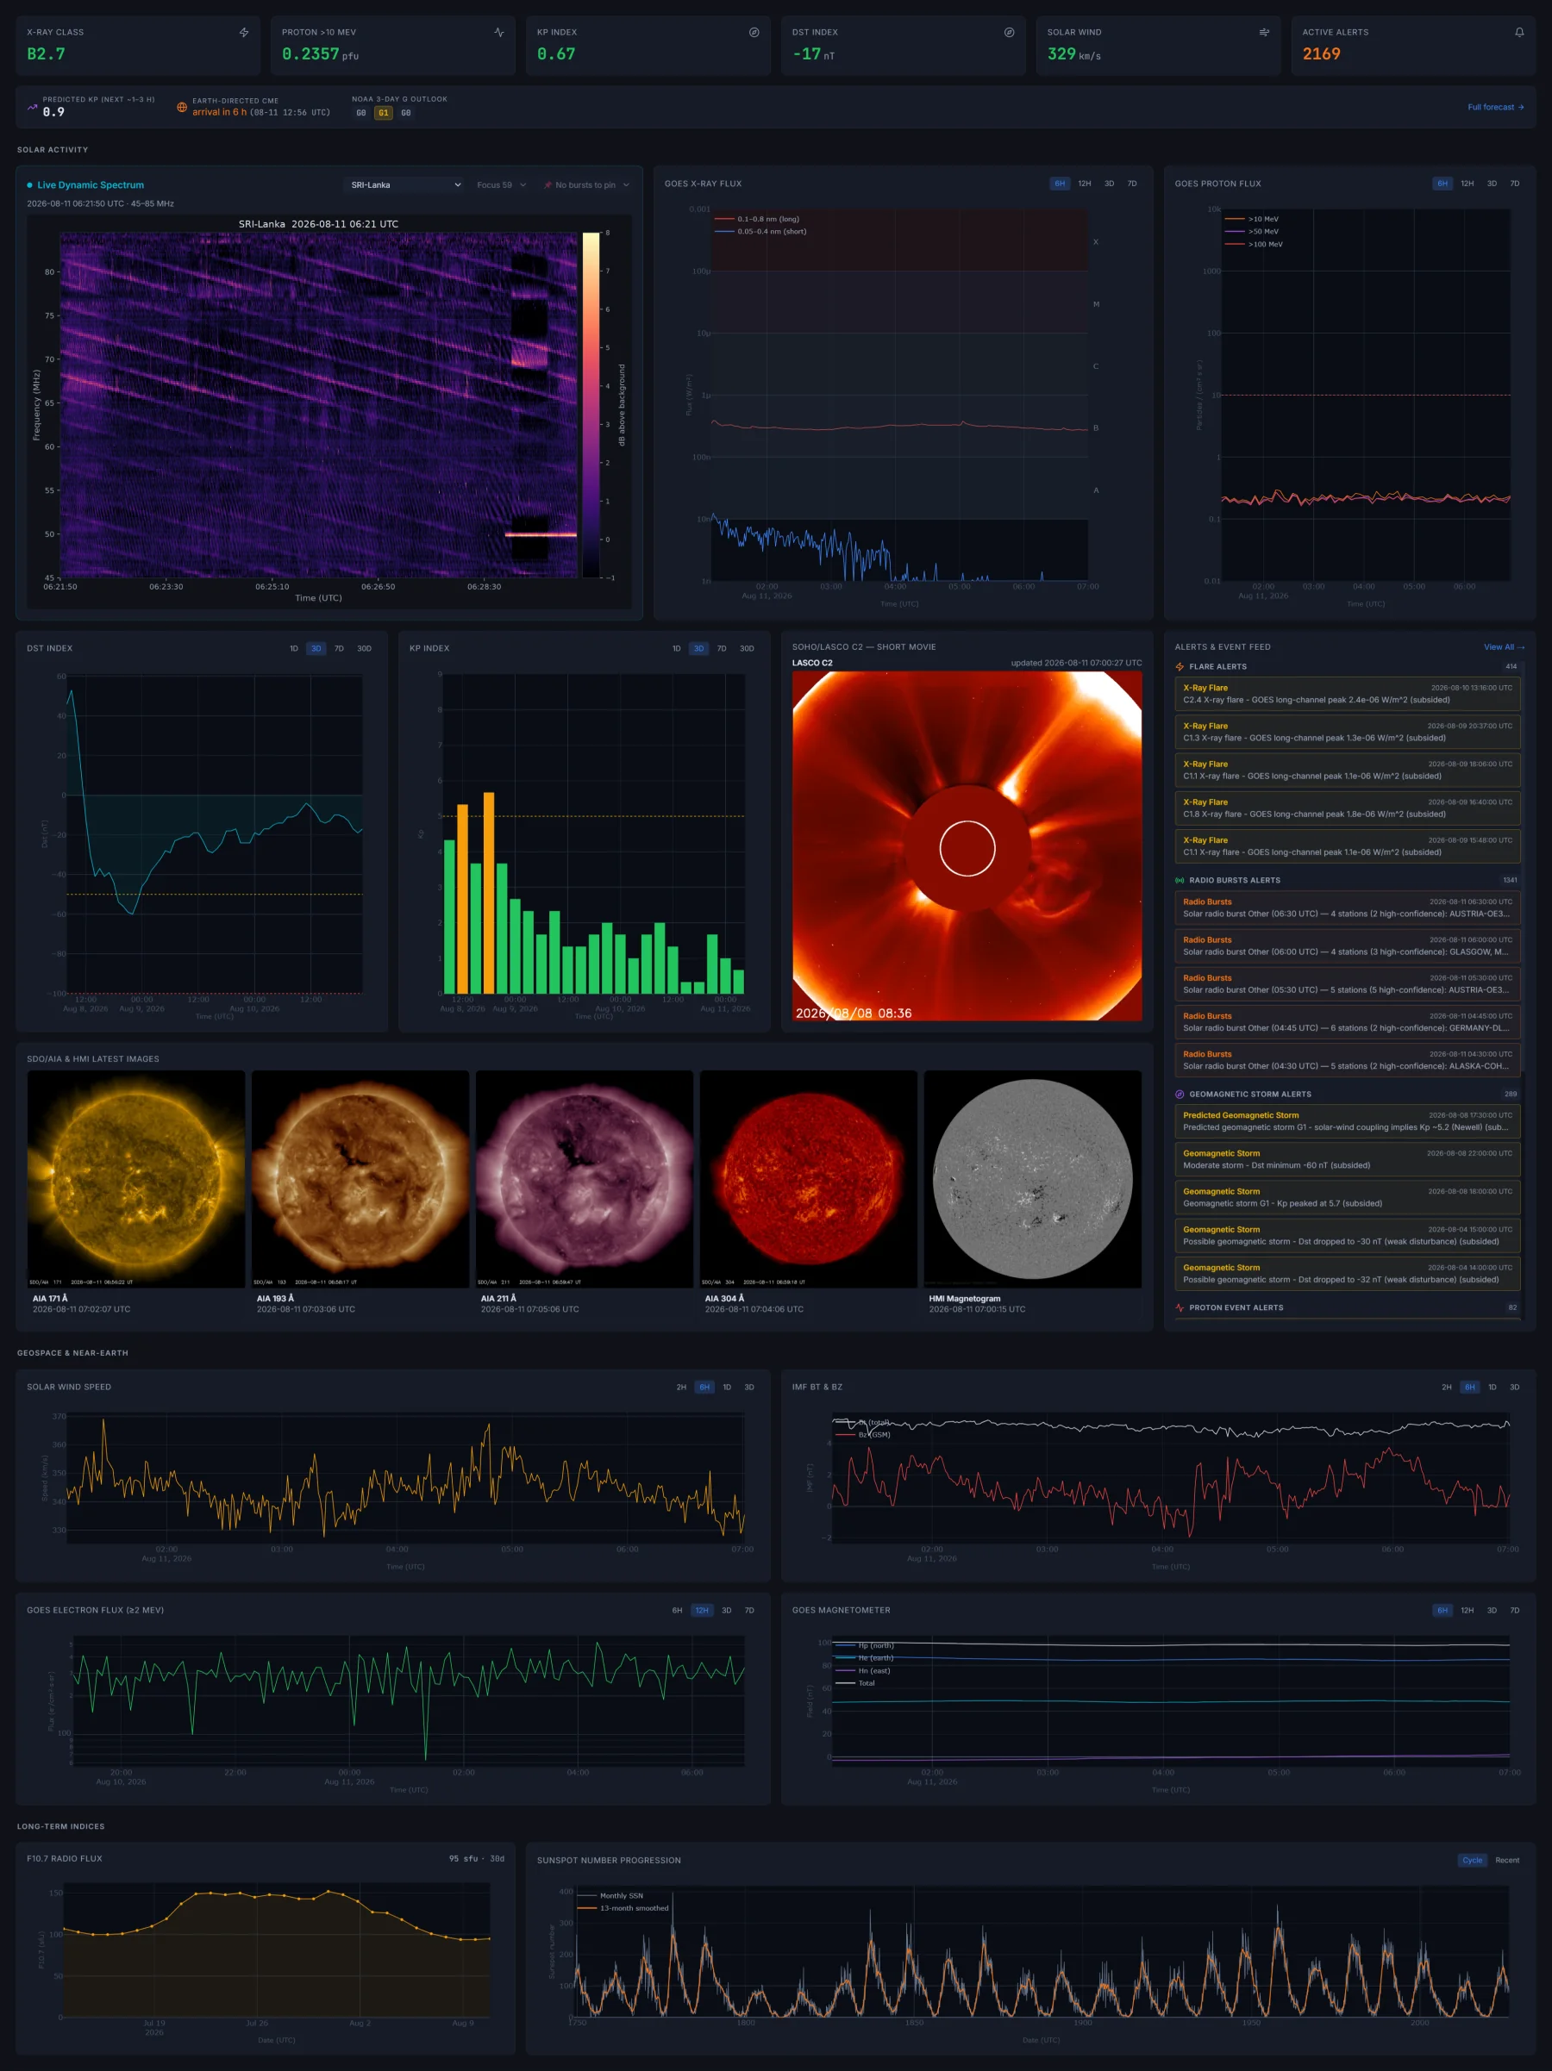Screen dimensions: 1552x2071
Task: Open Moderate storm Dst minimum -60 nT alert
Action: point(1347,1159)
